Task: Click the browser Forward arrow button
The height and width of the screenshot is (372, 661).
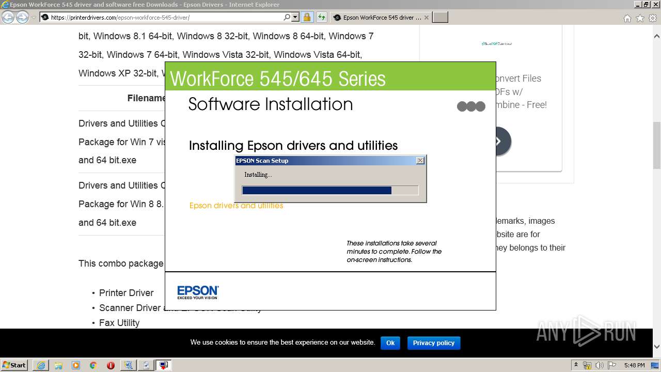Action: tap(22, 17)
